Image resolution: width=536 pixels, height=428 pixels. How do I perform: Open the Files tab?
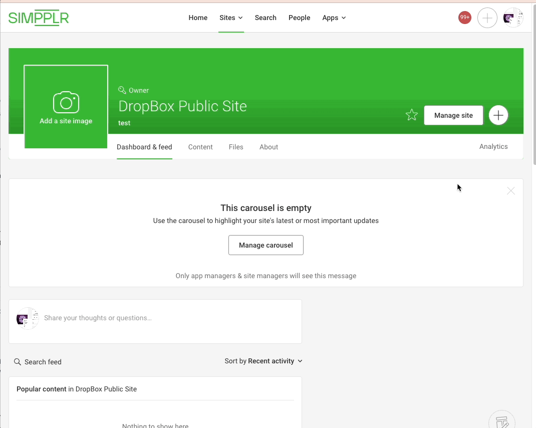click(x=235, y=147)
